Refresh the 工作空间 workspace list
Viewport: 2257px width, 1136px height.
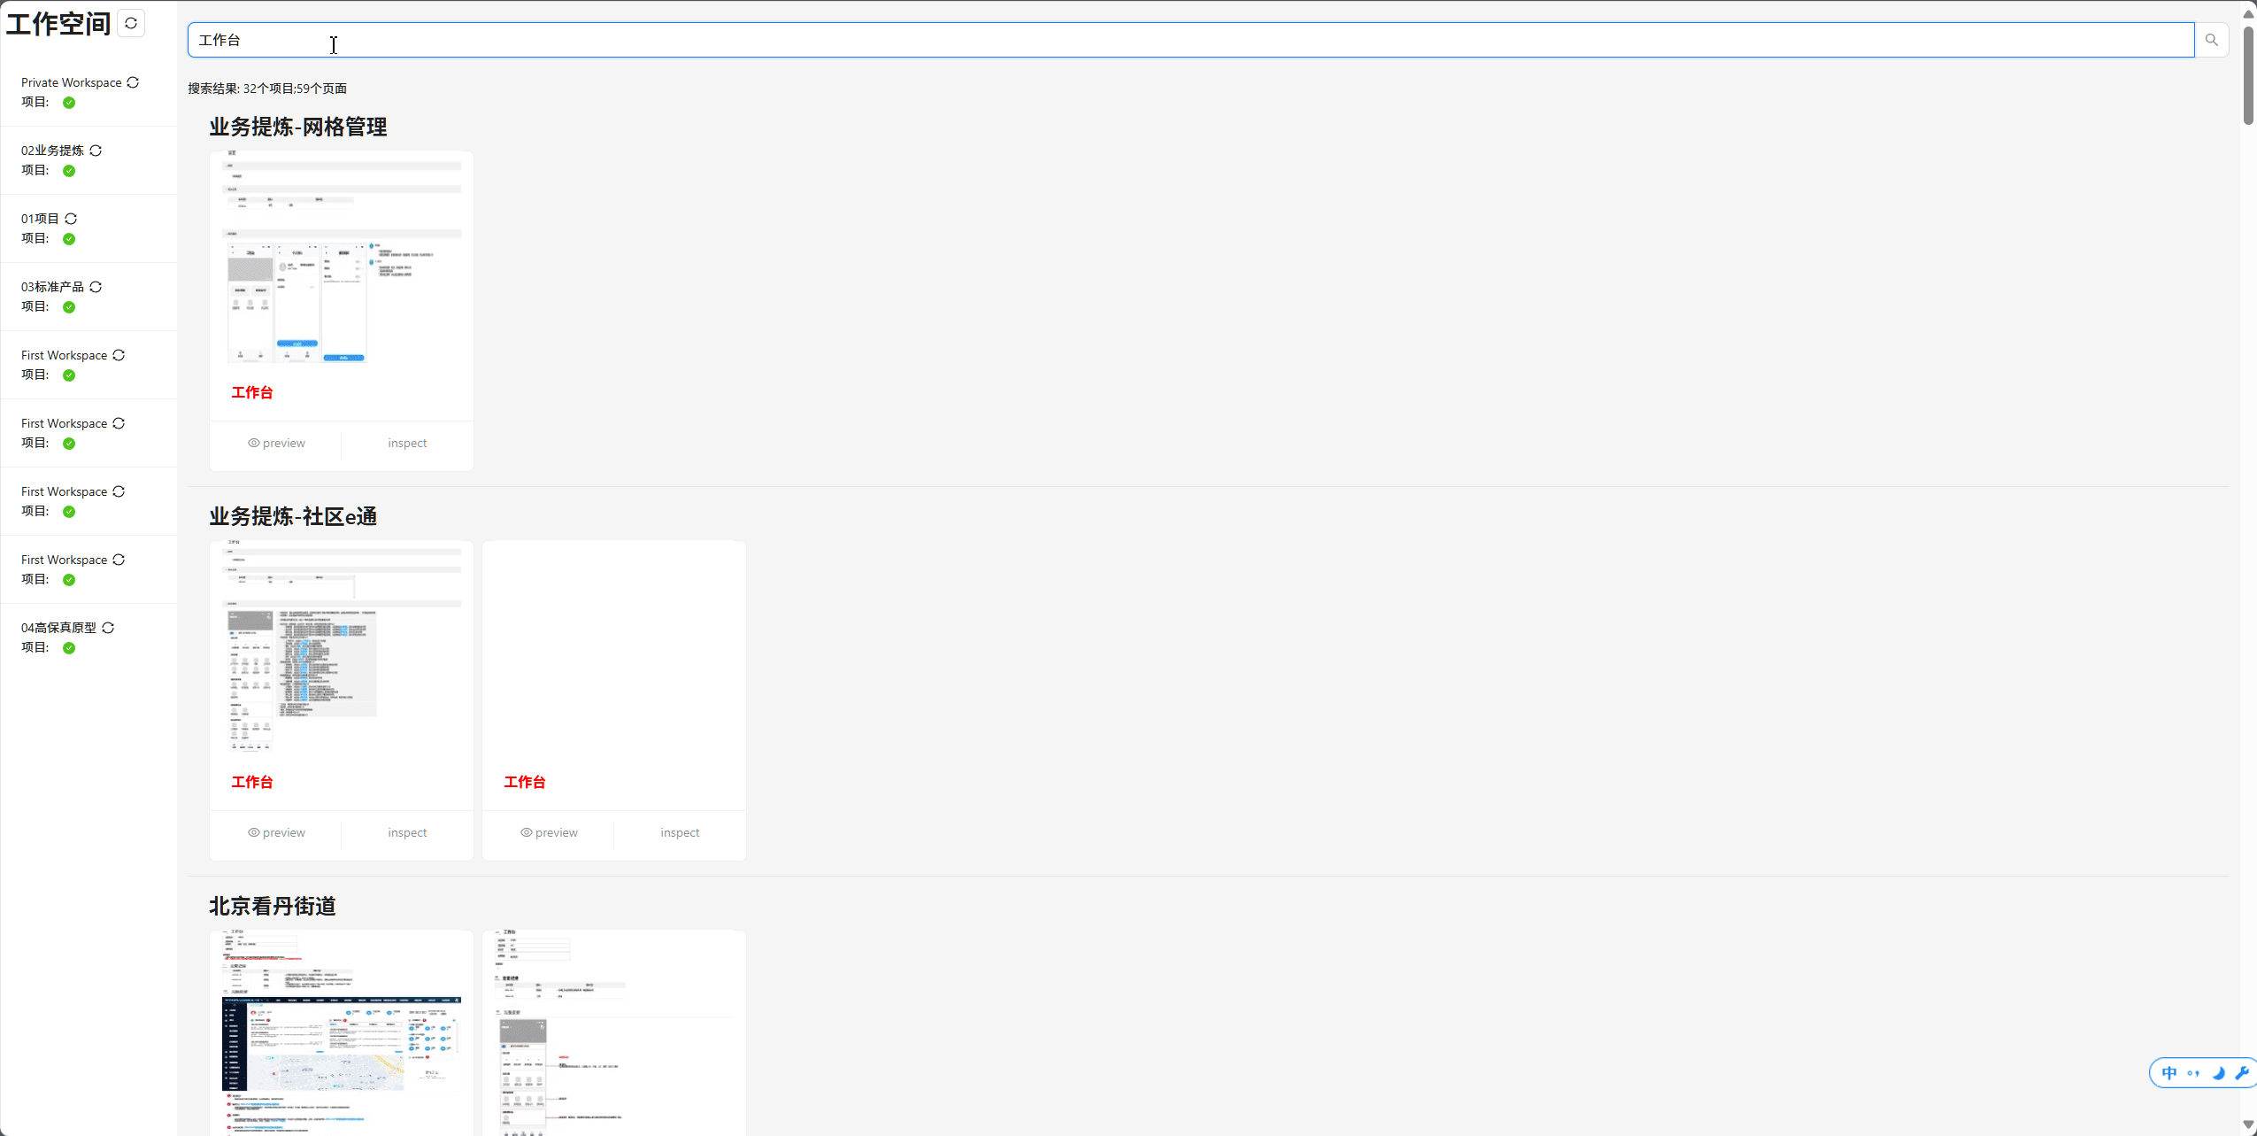click(x=131, y=23)
